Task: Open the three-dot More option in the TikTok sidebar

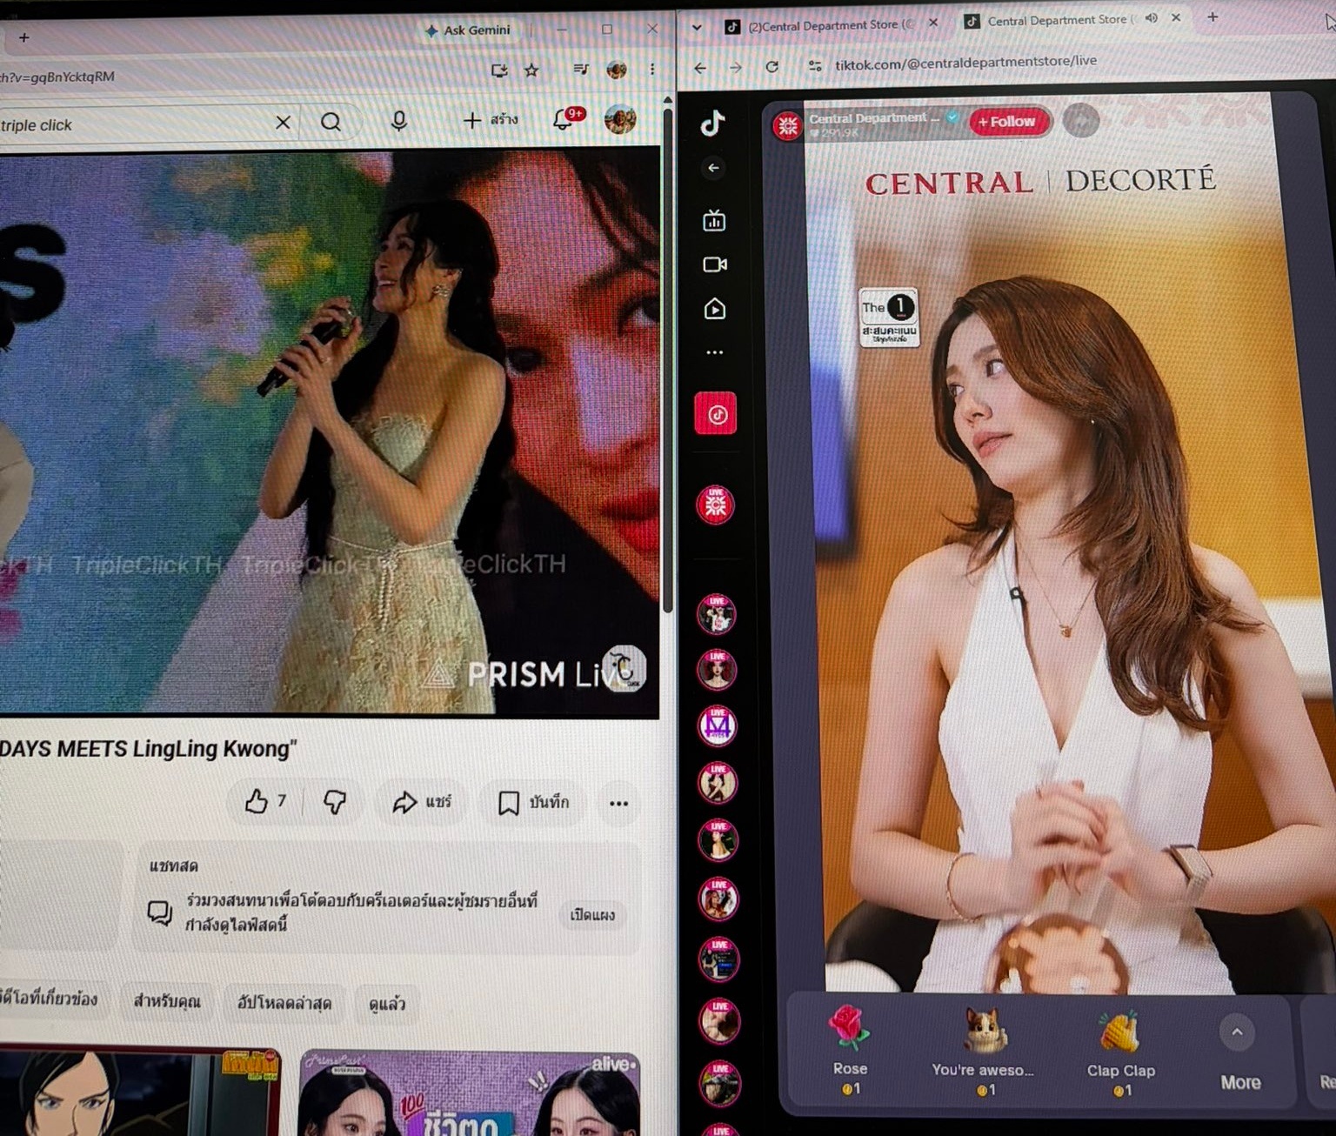Action: [715, 352]
